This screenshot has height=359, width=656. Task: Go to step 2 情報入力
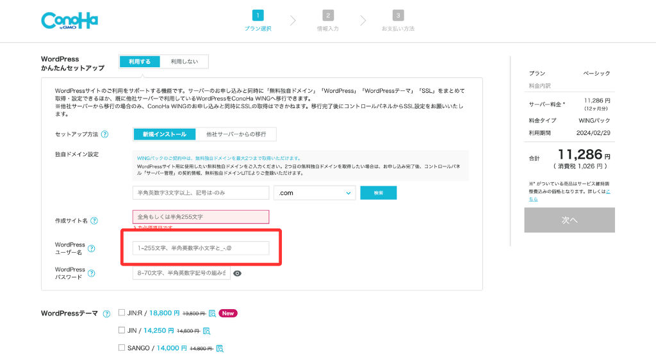328,20
